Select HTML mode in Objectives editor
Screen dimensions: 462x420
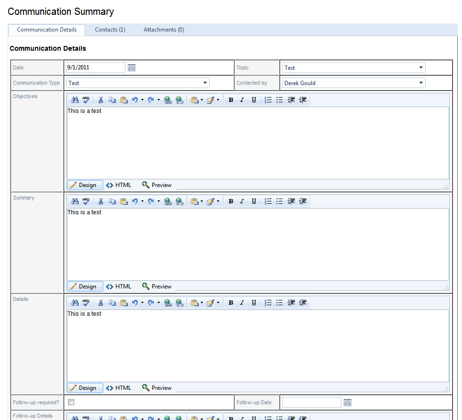tap(118, 185)
